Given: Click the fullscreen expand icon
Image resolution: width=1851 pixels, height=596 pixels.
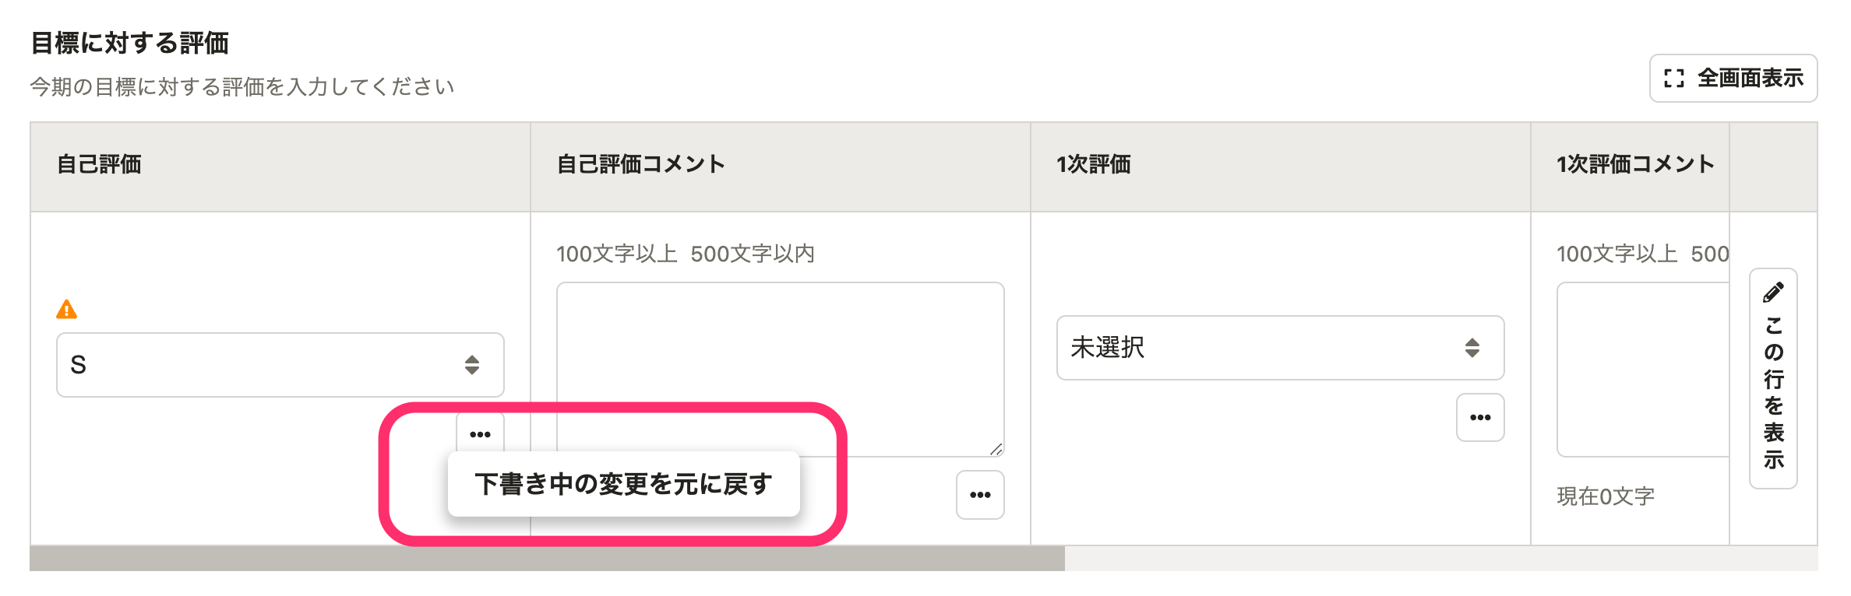Looking at the screenshot, I should [x=1674, y=78].
